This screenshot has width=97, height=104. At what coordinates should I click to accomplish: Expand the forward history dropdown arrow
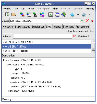coord(89,15)
